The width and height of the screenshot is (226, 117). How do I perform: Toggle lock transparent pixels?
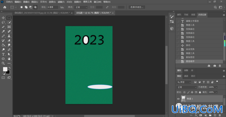184,92
